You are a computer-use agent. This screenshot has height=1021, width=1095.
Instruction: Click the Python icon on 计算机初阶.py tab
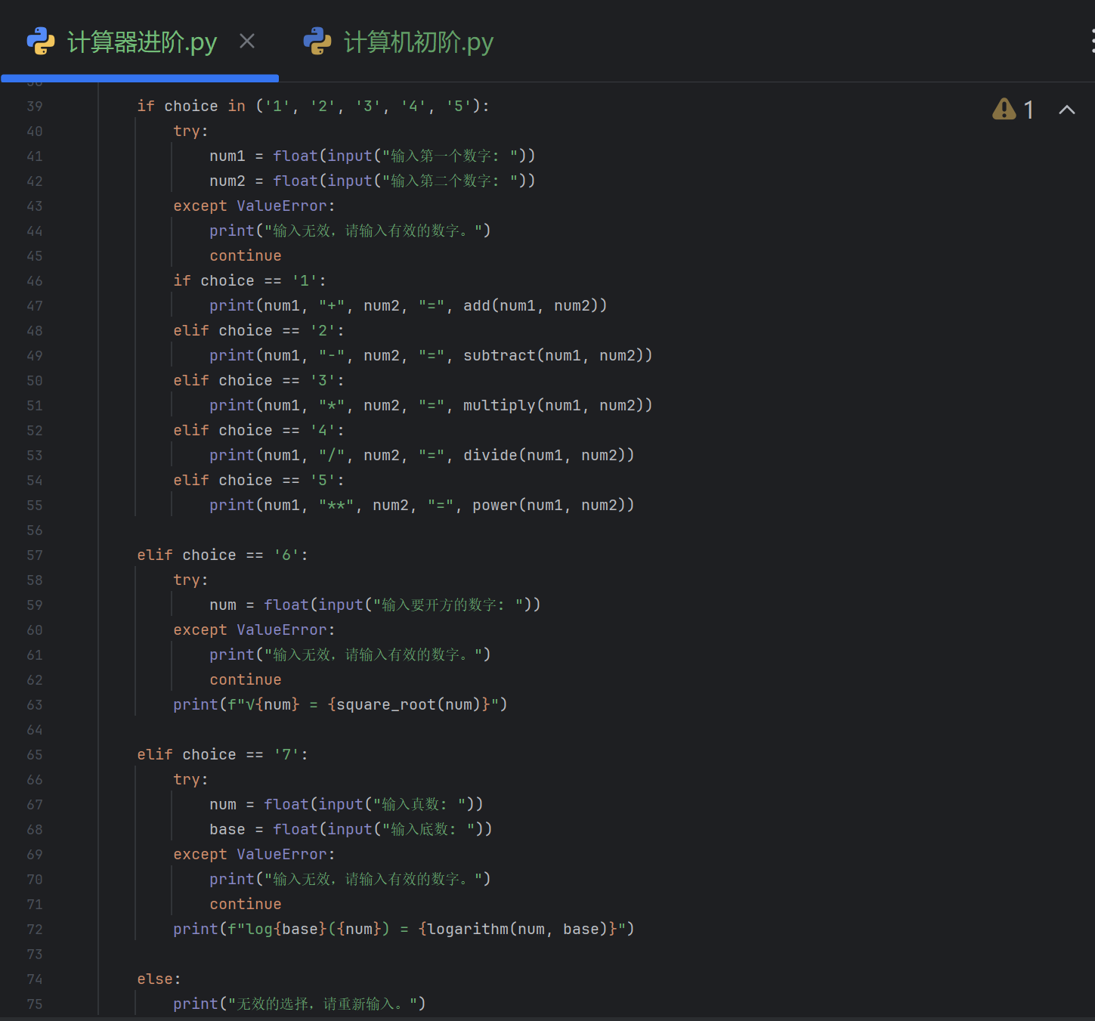(x=317, y=41)
